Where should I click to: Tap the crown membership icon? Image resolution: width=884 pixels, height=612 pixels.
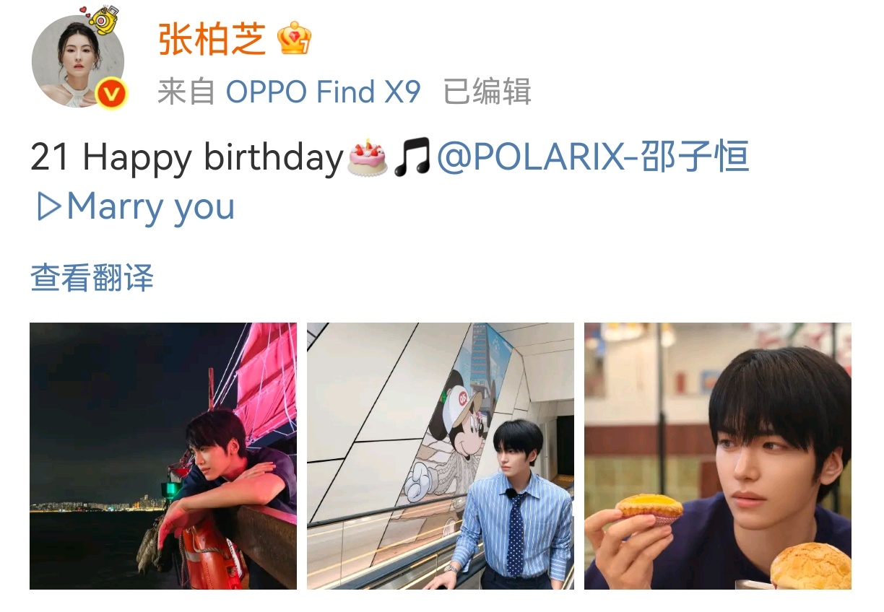[295, 39]
